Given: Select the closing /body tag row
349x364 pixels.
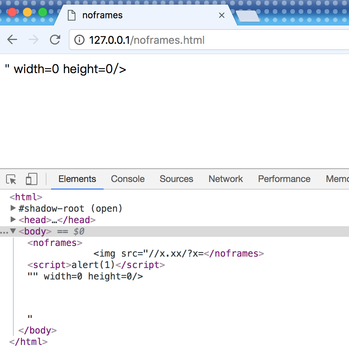Looking at the screenshot, I should [37, 330].
